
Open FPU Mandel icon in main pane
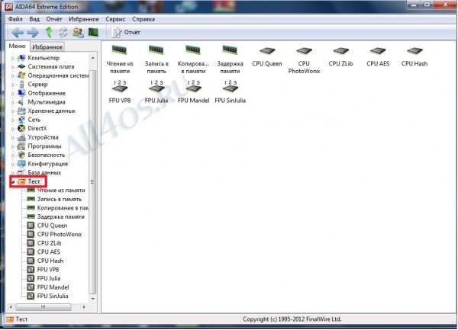[x=193, y=91]
